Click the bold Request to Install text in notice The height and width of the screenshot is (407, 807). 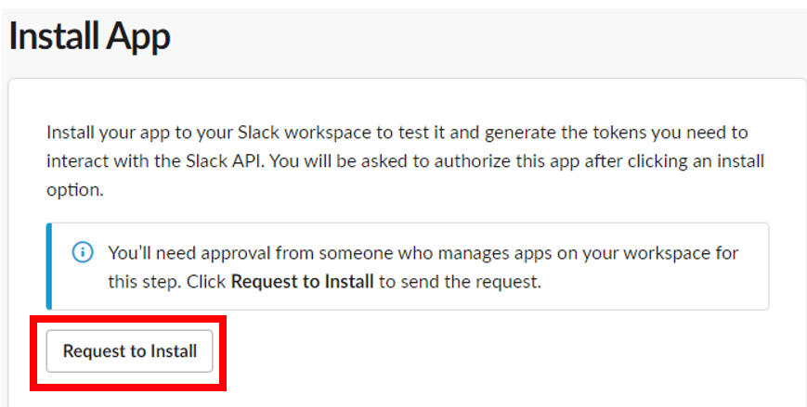point(302,282)
